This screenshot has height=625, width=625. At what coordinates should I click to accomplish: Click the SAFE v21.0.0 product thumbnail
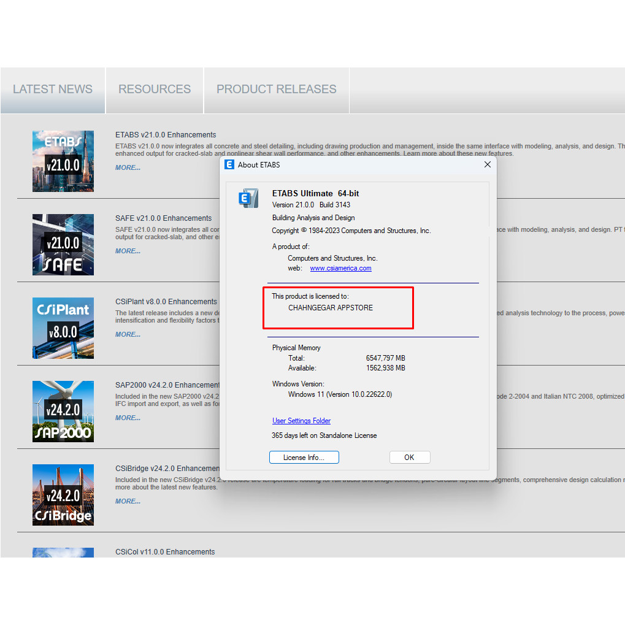[x=63, y=245]
